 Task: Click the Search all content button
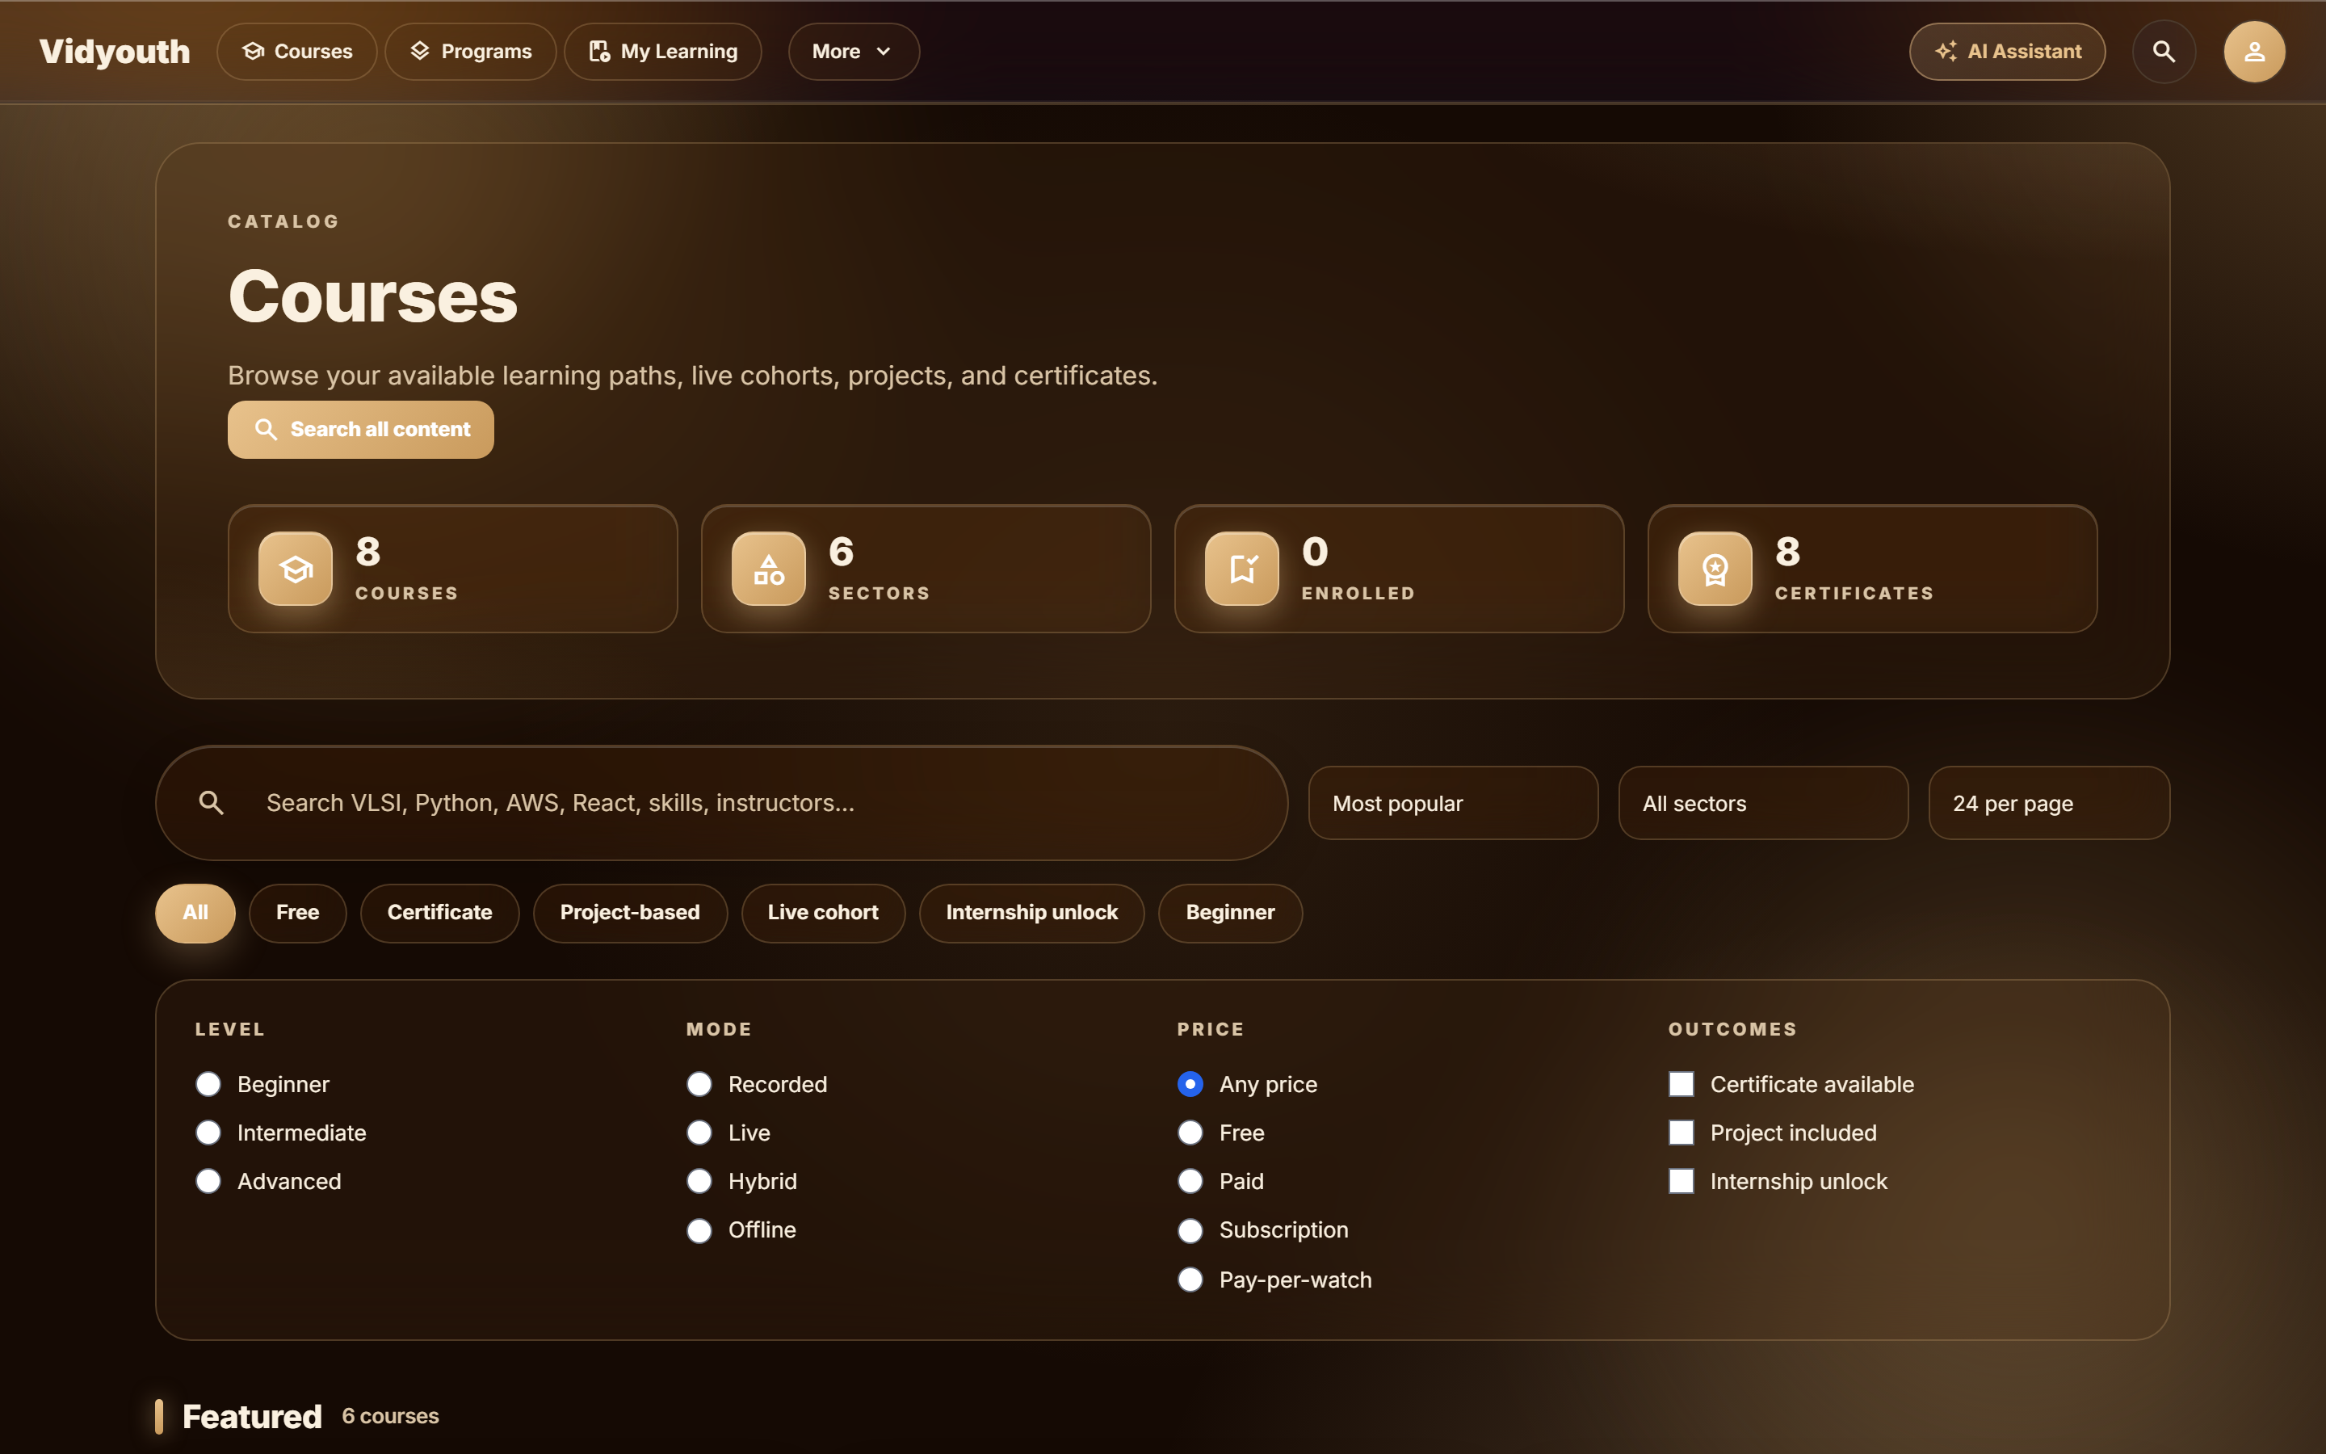pyautogui.click(x=360, y=429)
